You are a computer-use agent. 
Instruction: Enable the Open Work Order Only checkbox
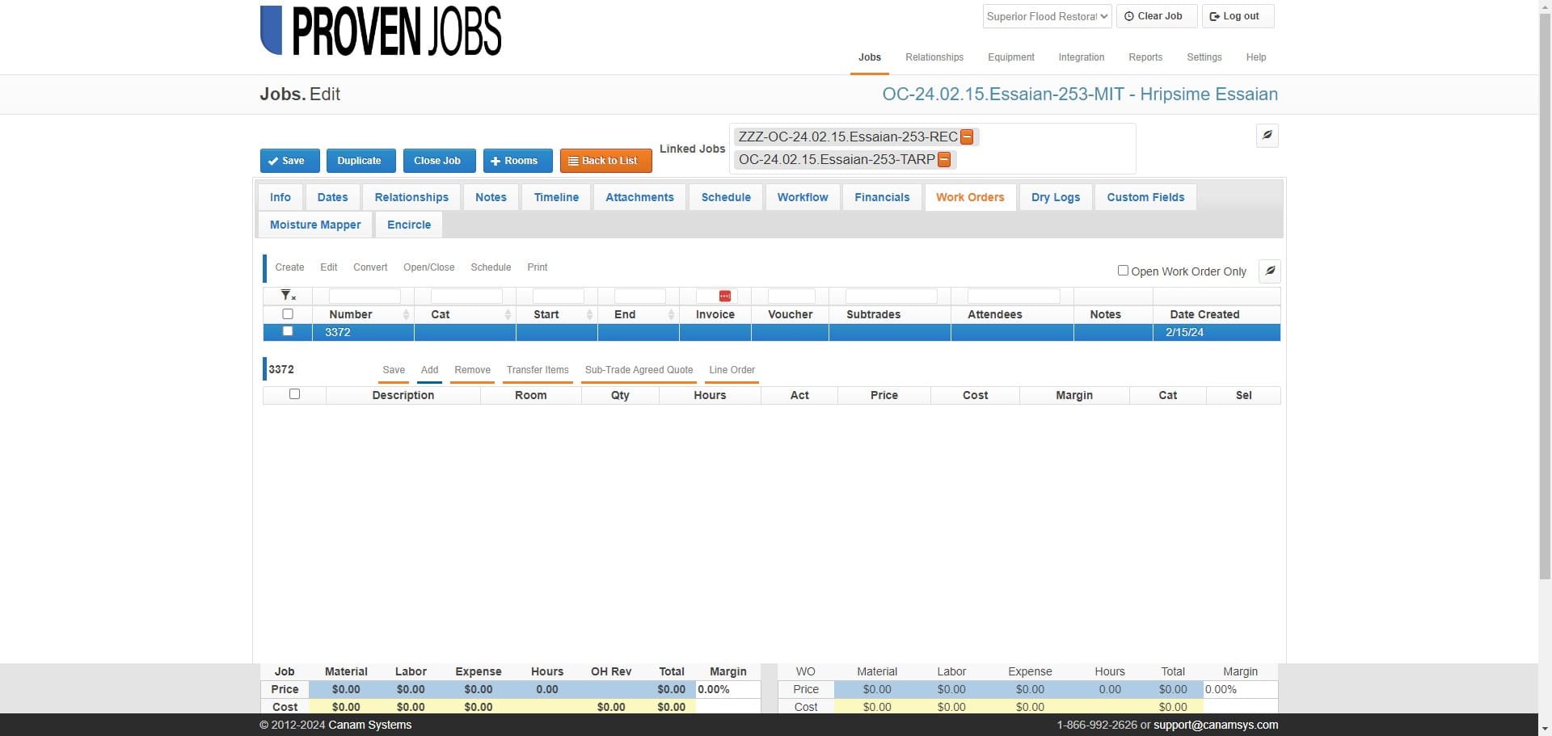(1123, 271)
